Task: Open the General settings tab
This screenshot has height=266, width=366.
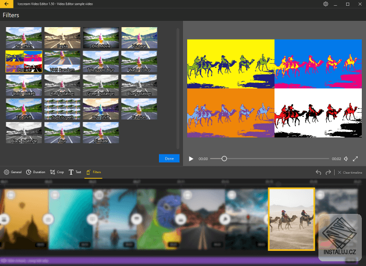Action: (x=13, y=172)
